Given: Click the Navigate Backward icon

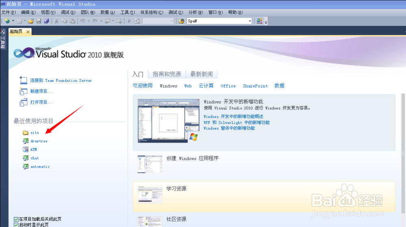Looking at the screenshot, I should [108, 21].
